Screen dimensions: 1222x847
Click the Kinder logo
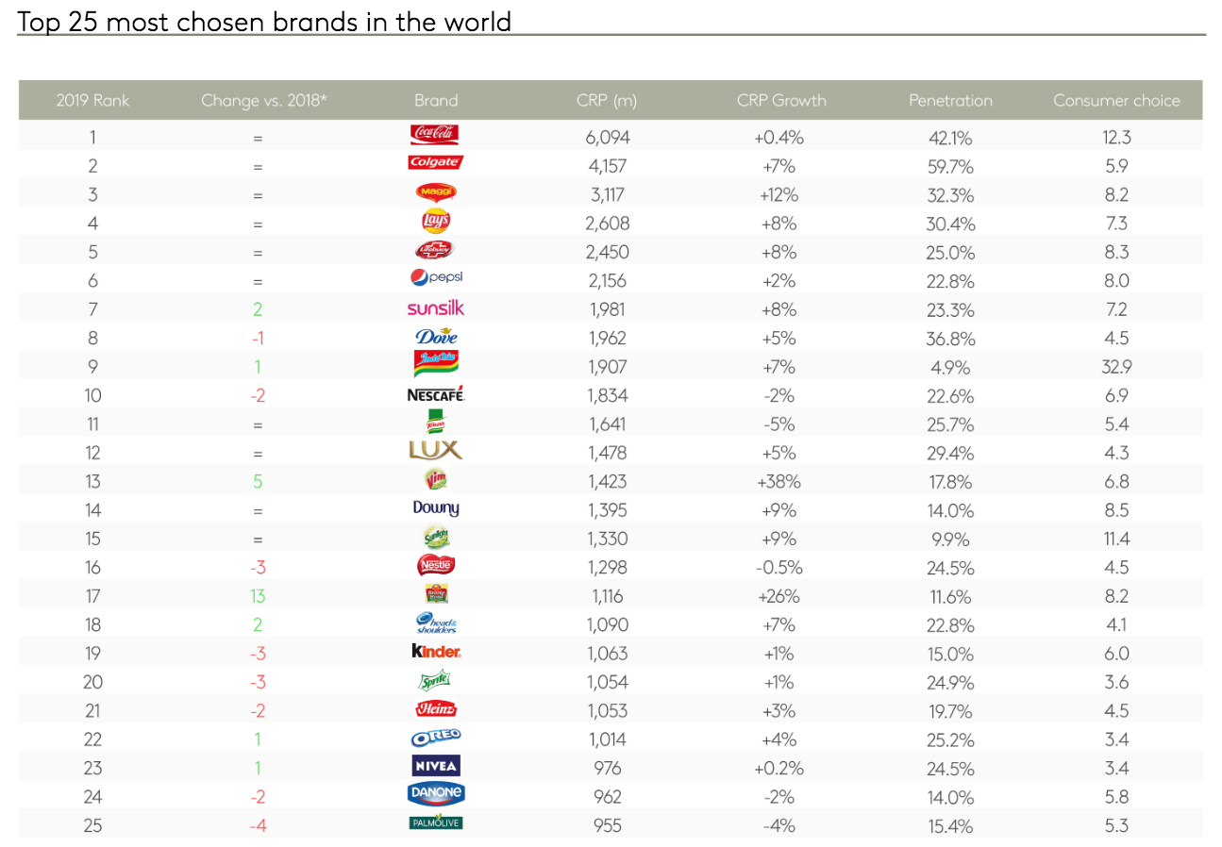pos(436,652)
